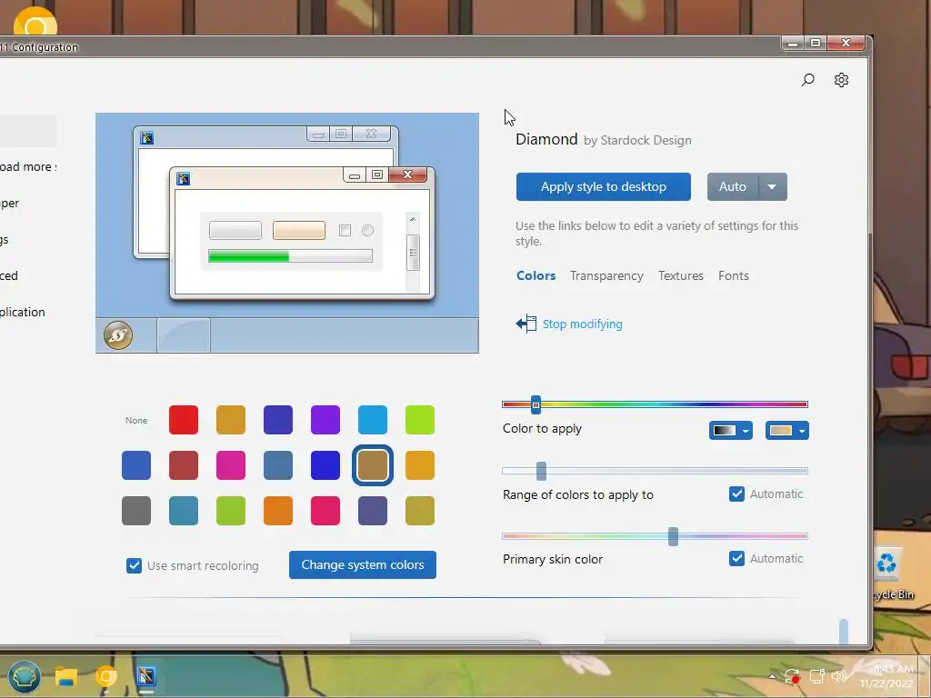Click the Auto button

coord(733,187)
